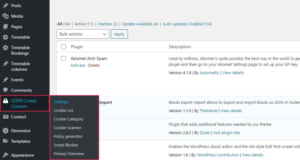Open Cookie Scanner submenu item

pyautogui.click(x=67, y=128)
